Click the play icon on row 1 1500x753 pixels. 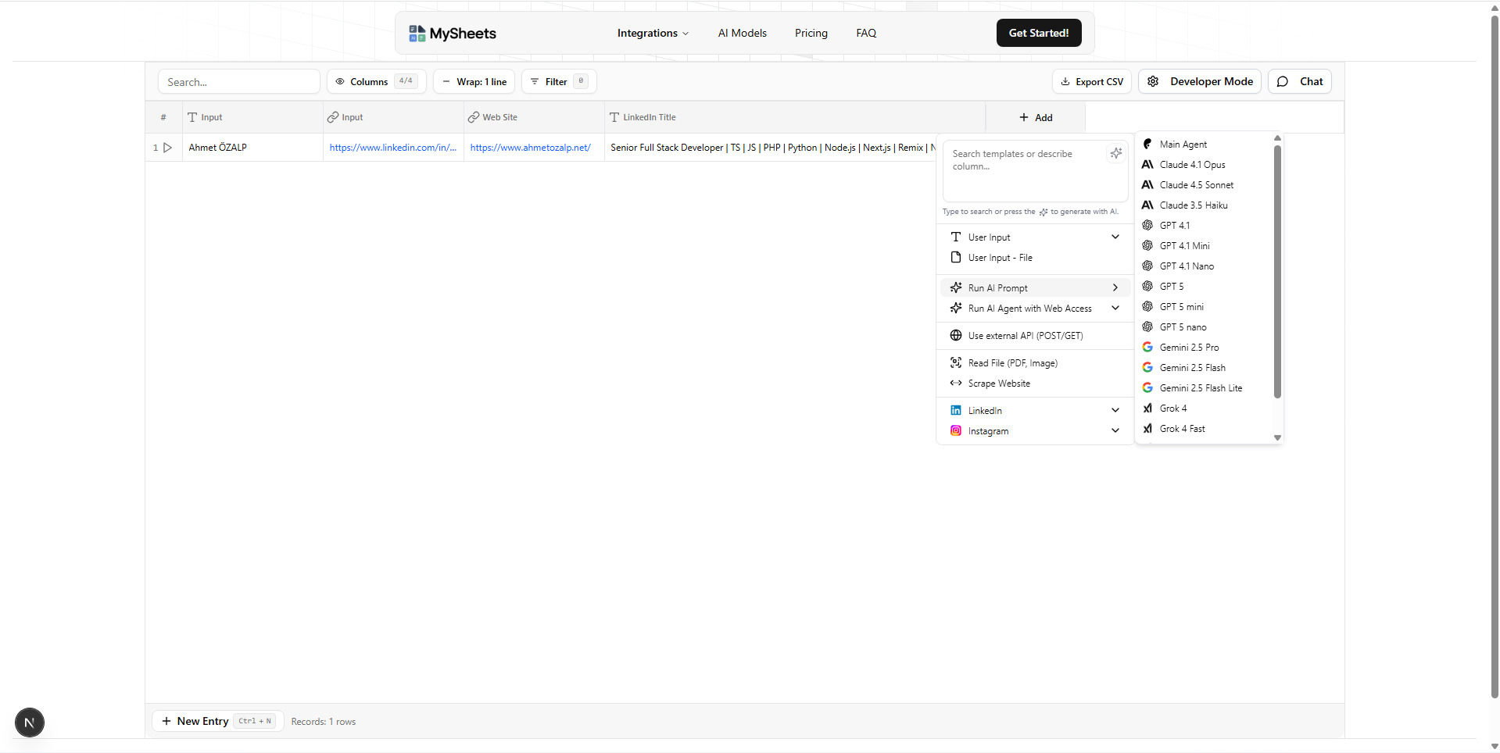tap(167, 148)
